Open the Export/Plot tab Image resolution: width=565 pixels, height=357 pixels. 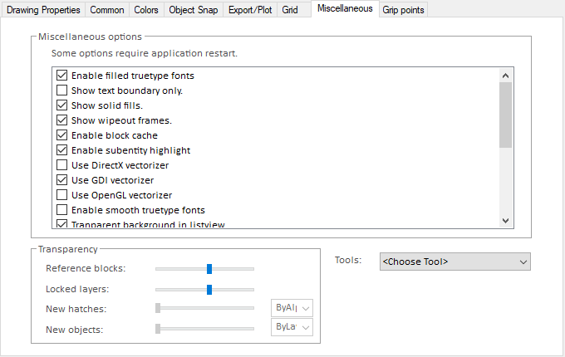[x=250, y=10]
